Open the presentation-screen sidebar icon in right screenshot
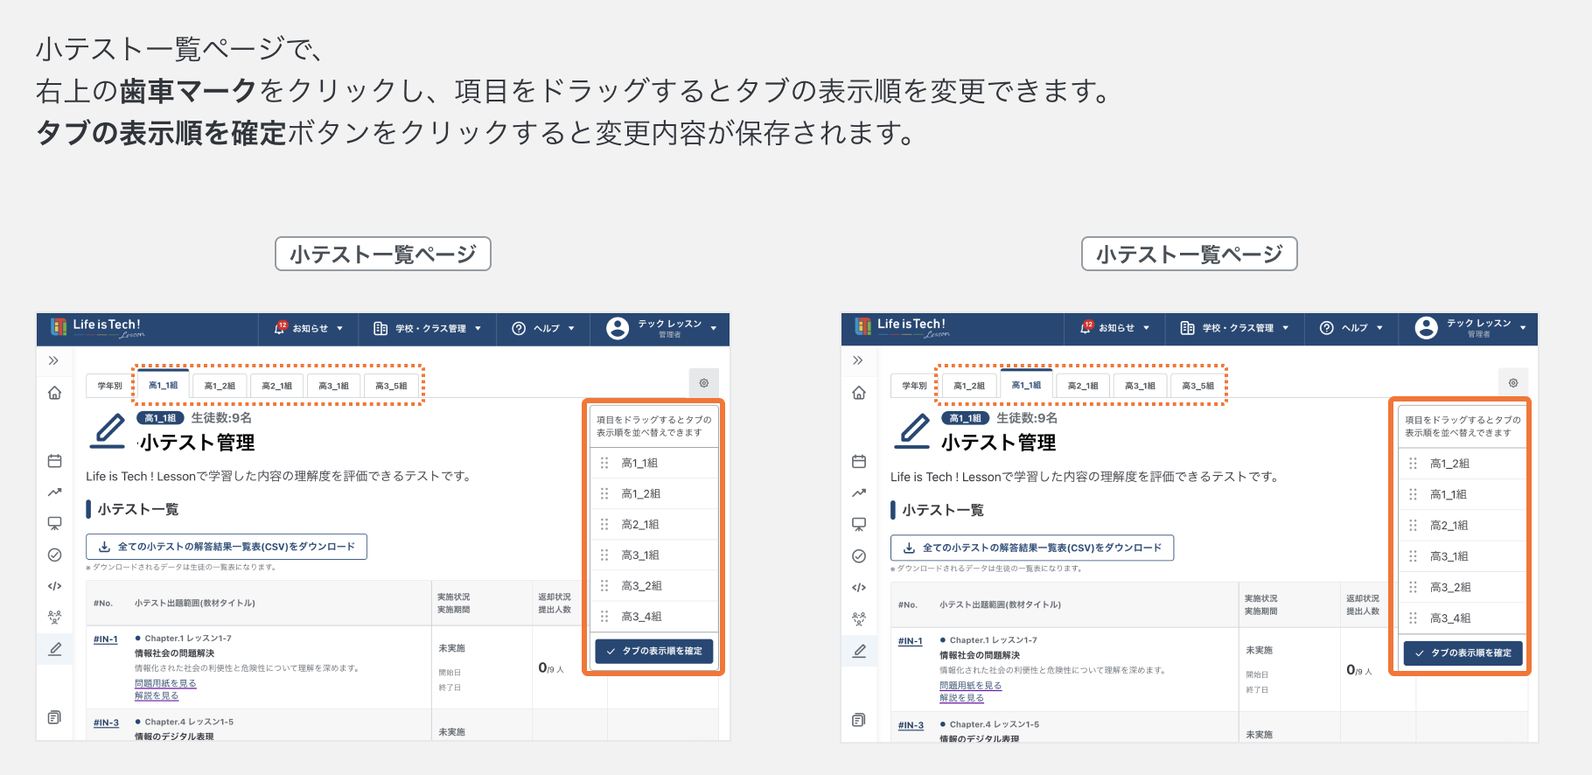Screen dimensions: 1592x775 (x=859, y=524)
